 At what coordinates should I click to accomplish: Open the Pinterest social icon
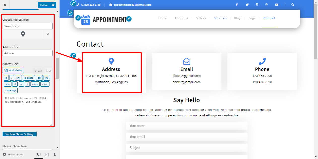266,5
